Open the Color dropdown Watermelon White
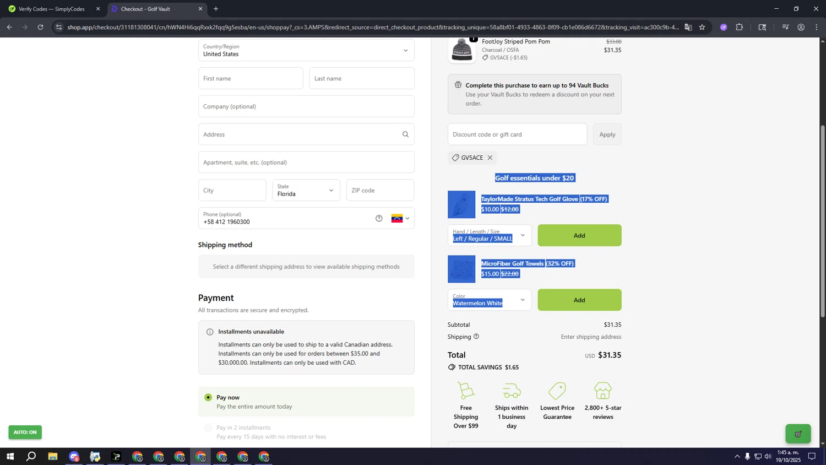Viewport: 826px width, 465px height. pyautogui.click(x=490, y=300)
